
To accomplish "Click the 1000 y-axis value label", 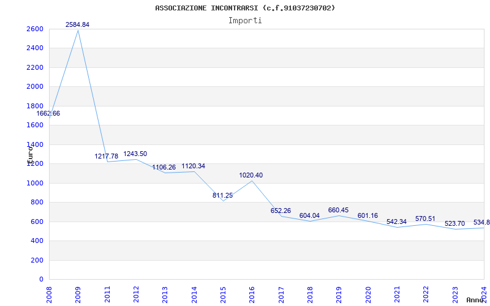I will (35, 184).
